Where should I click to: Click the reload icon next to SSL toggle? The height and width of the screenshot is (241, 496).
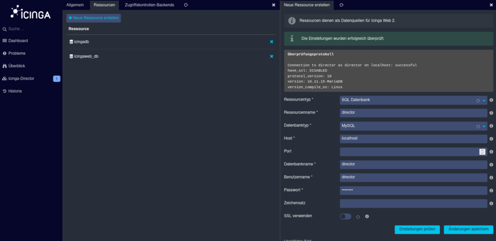pos(358,217)
